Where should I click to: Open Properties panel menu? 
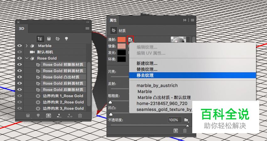click(x=193, y=20)
